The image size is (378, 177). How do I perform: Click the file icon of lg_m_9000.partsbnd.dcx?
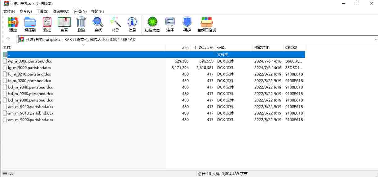(5, 68)
